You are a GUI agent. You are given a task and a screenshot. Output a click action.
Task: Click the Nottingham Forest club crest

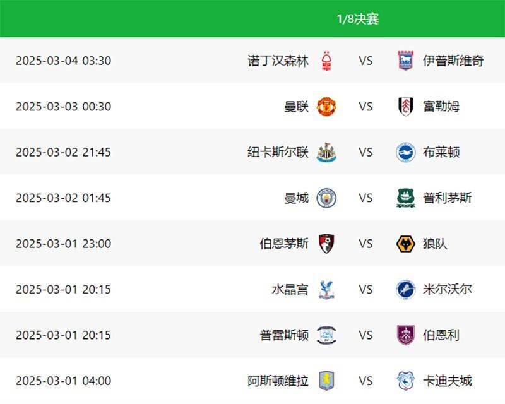326,61
